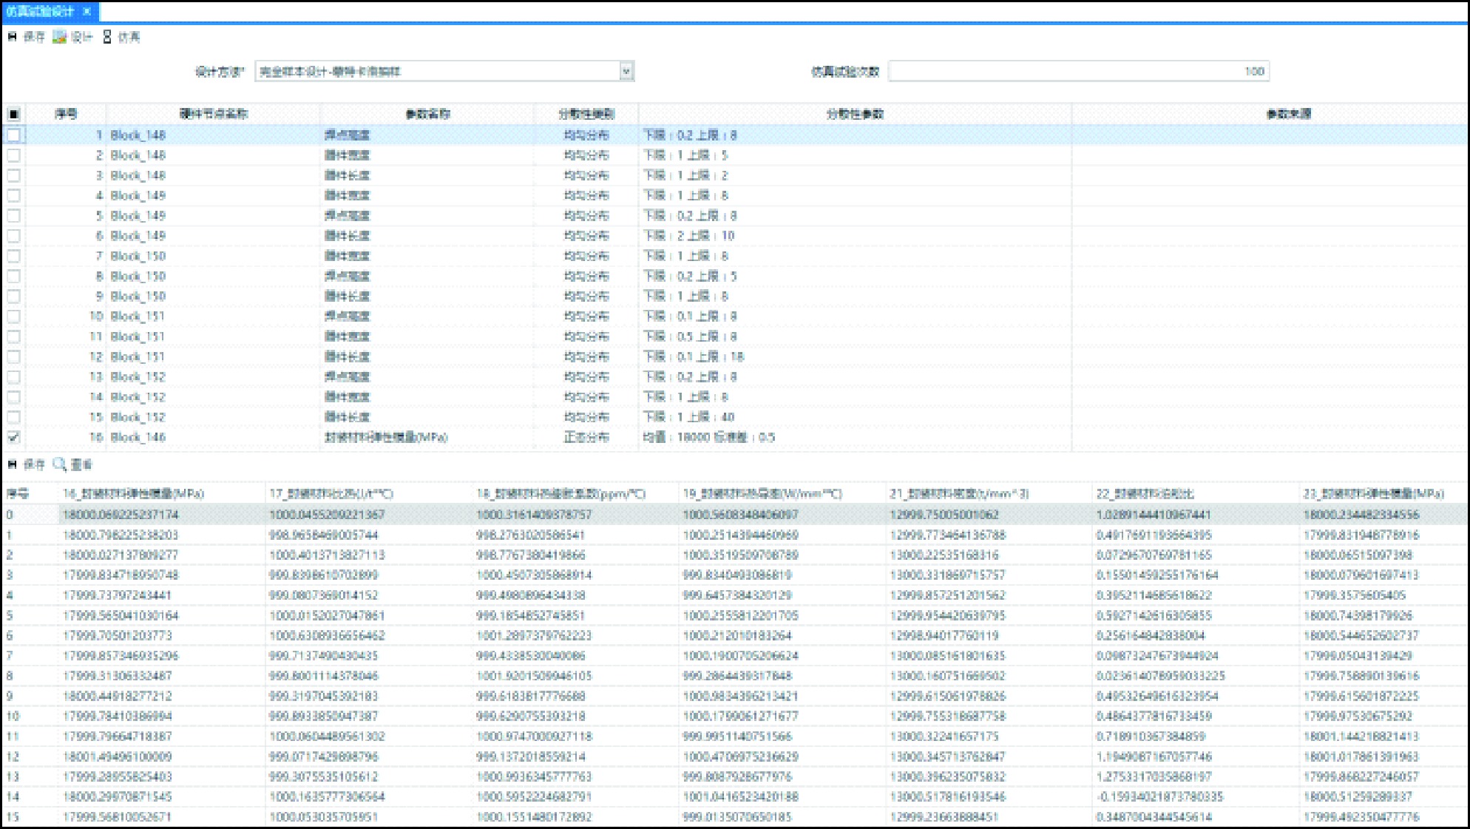Screen dimensions: 1470x829
Task: Click the 22_ Poisson ratio column header
Action: 1145,493
